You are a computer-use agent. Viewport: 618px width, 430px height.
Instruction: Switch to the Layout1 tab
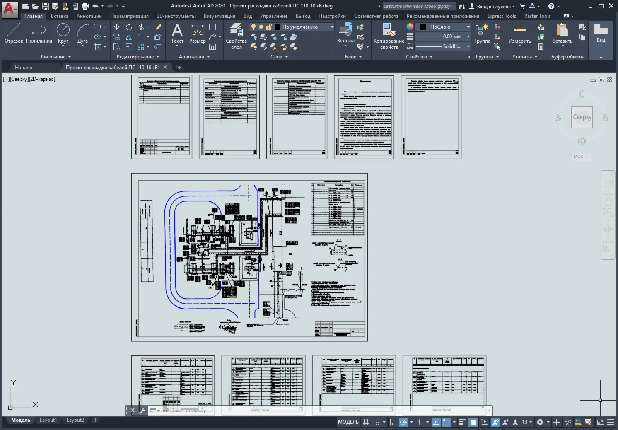(x=48, y=420)
